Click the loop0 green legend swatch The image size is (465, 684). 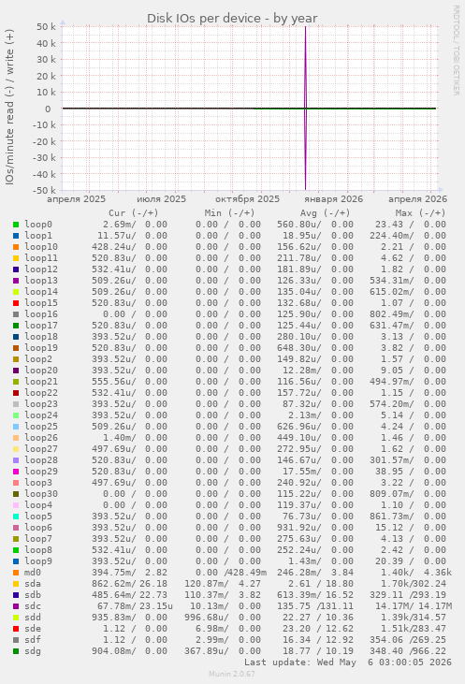(16, 225)
